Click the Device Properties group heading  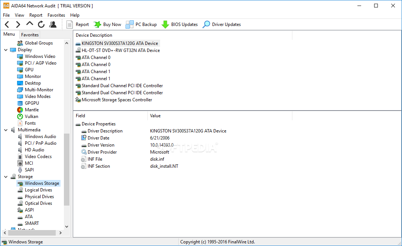point(95,124)
